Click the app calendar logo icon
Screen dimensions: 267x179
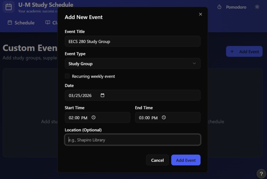[x=9, y=7]
